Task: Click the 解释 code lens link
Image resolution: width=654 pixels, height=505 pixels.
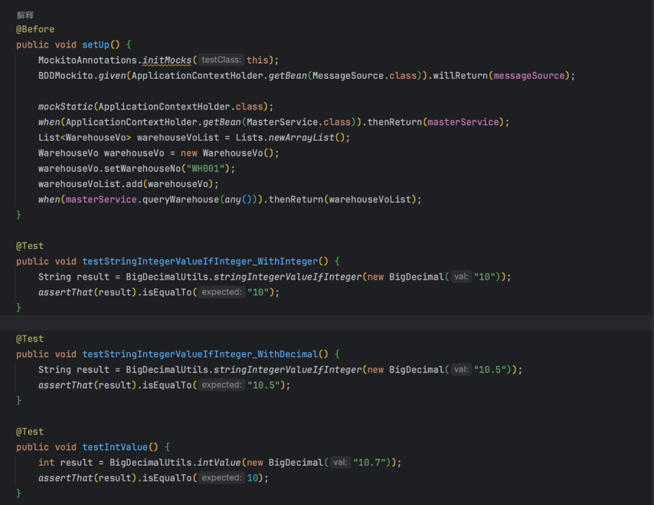Action: coord(25,15)
